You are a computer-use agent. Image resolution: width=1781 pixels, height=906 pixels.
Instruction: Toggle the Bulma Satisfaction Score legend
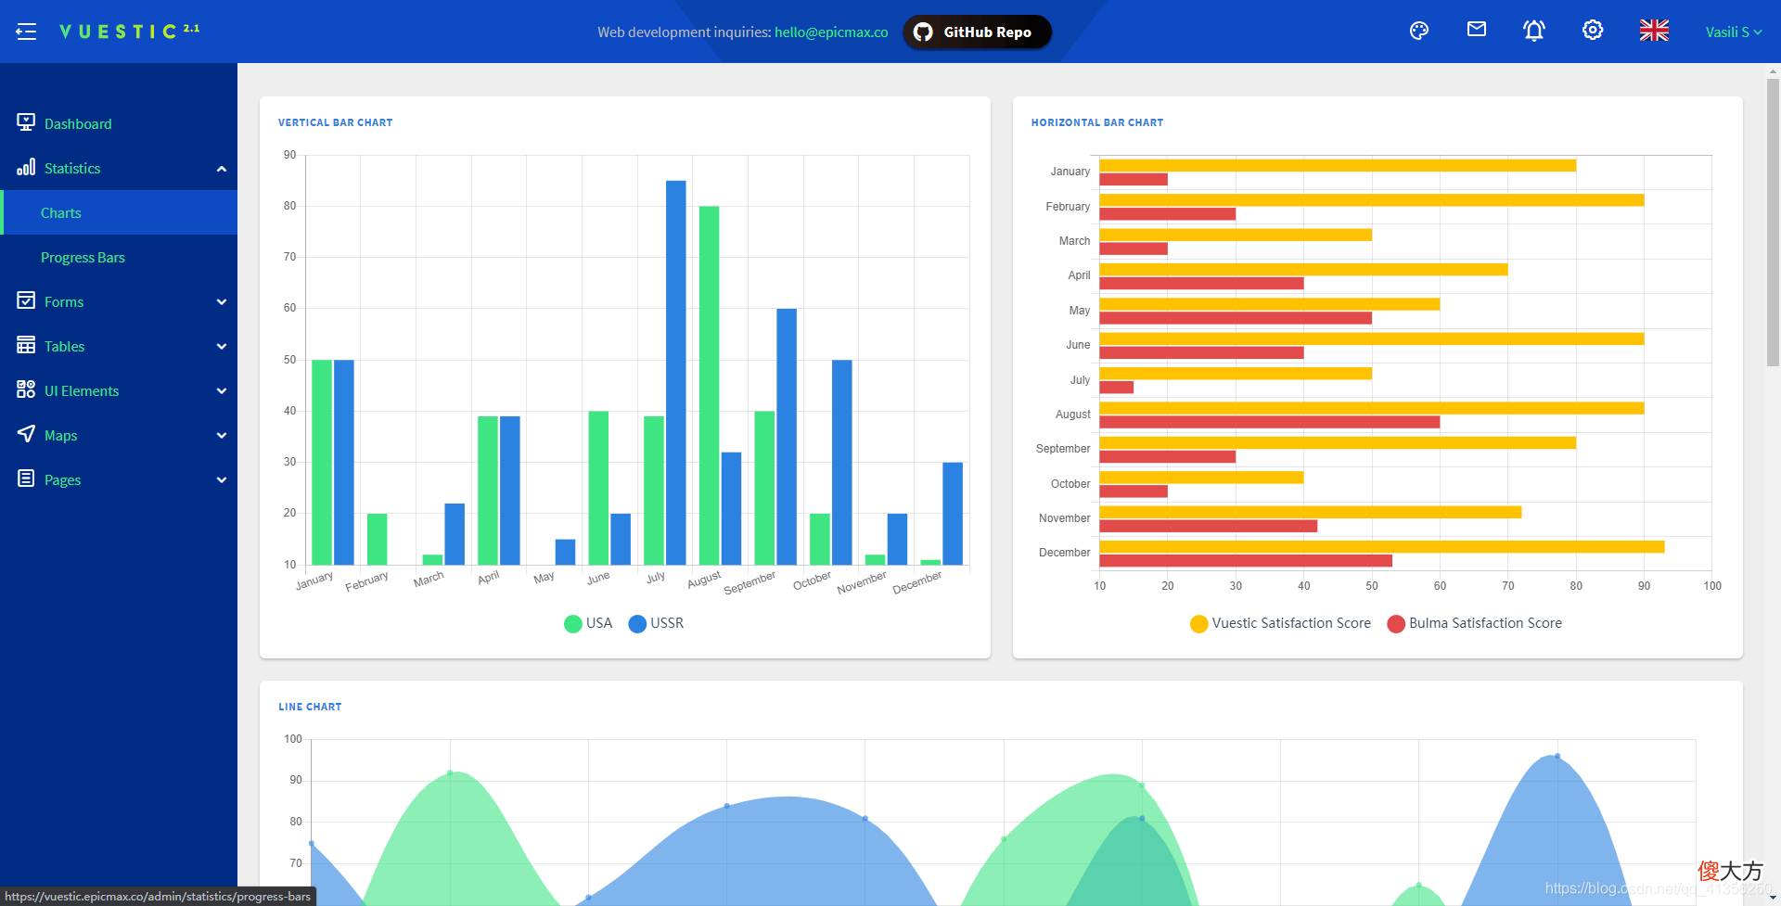pyautogui.click(x=1475, y=623)
